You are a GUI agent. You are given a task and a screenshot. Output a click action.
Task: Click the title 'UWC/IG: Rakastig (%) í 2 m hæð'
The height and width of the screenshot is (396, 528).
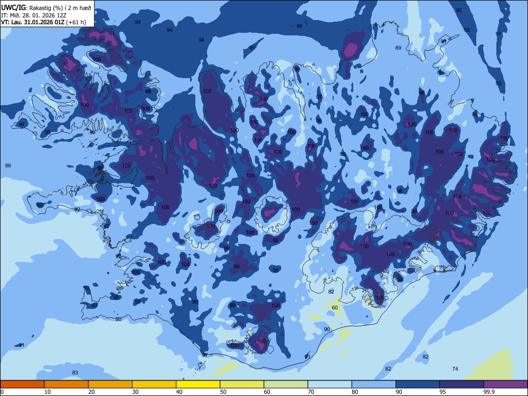point(46,8)
